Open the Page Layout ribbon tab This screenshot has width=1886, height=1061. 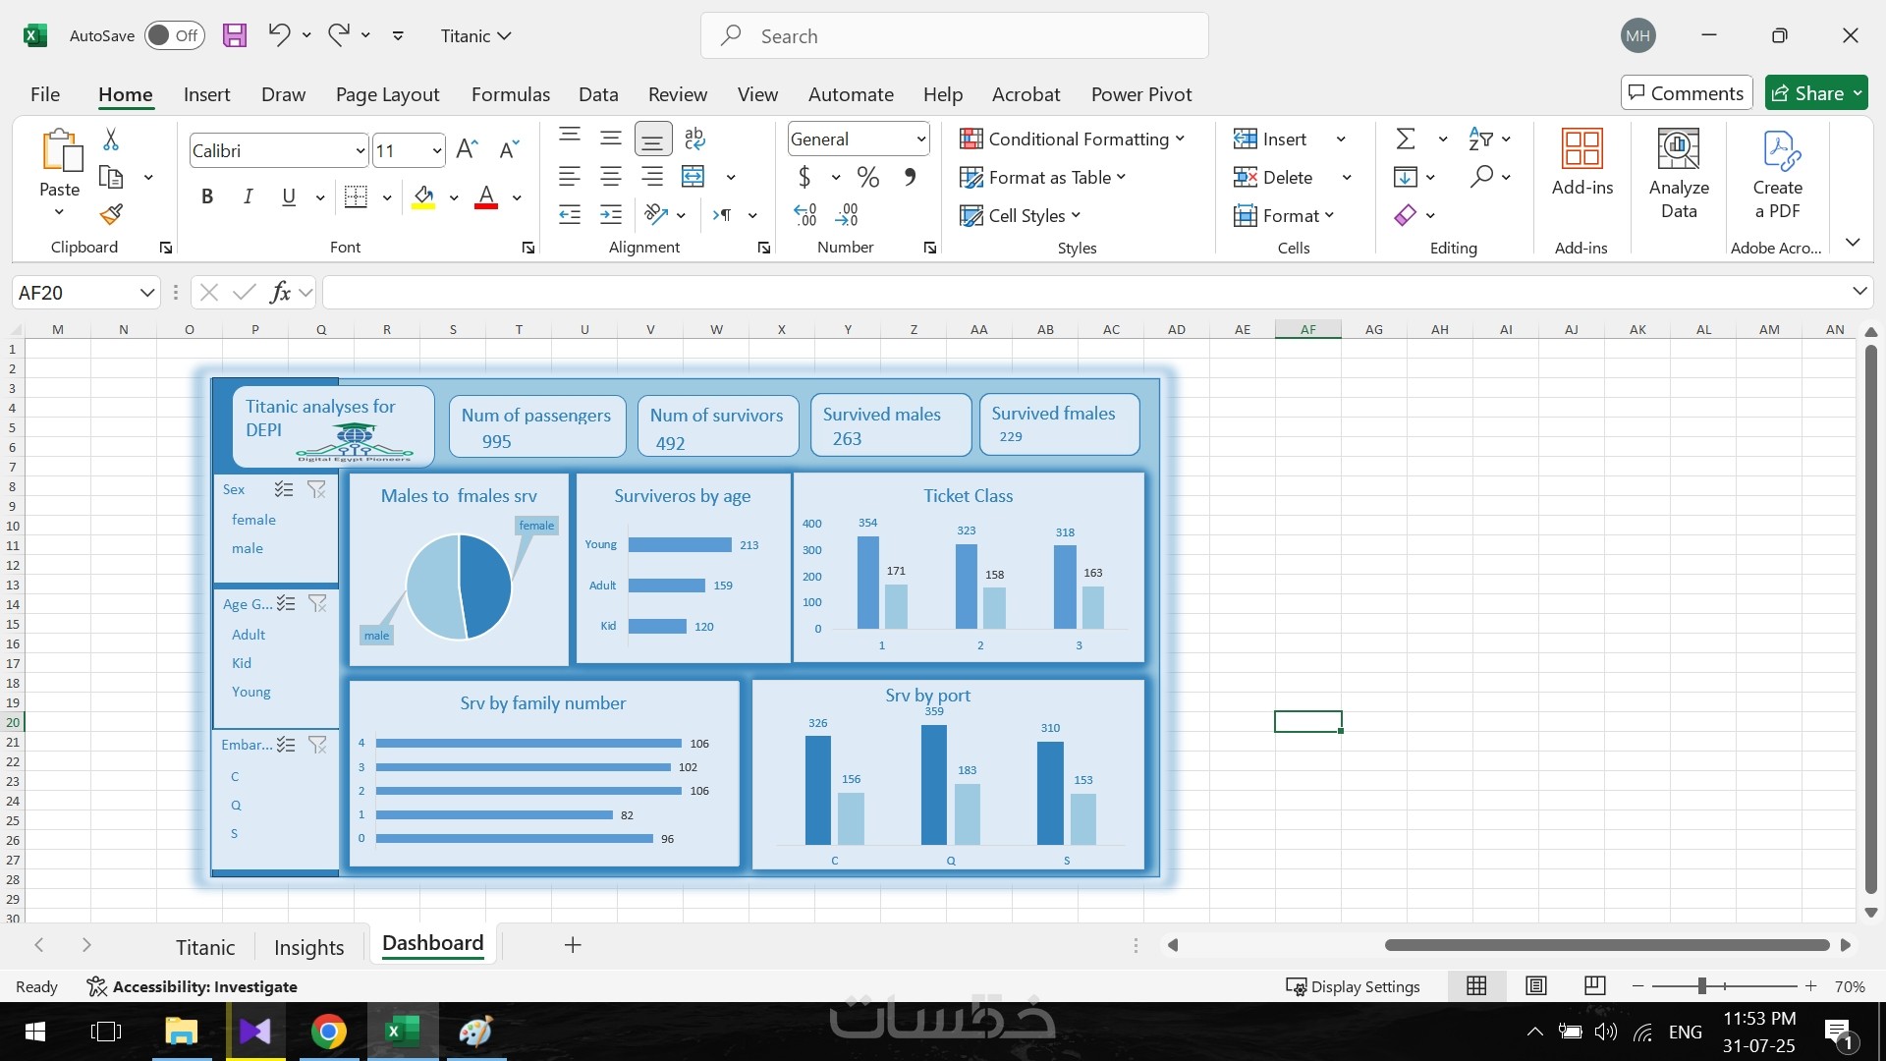click(x=387, y=94)
